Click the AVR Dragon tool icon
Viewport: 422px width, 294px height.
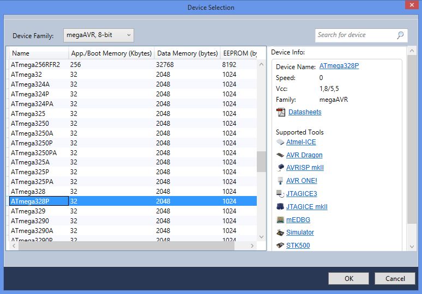click(x=280, y=155)
